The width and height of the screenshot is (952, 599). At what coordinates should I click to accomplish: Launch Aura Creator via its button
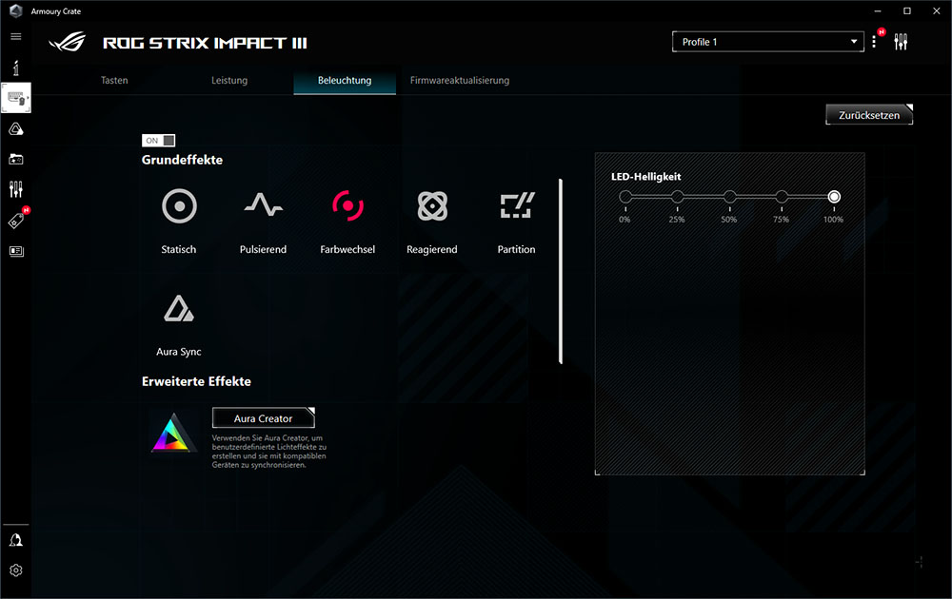point(263,417)
